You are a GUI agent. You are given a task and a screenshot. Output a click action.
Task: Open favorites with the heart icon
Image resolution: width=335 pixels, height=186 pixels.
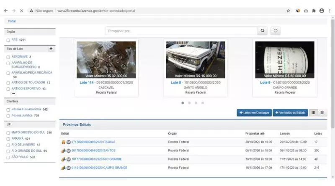click(x=275, y=31)
